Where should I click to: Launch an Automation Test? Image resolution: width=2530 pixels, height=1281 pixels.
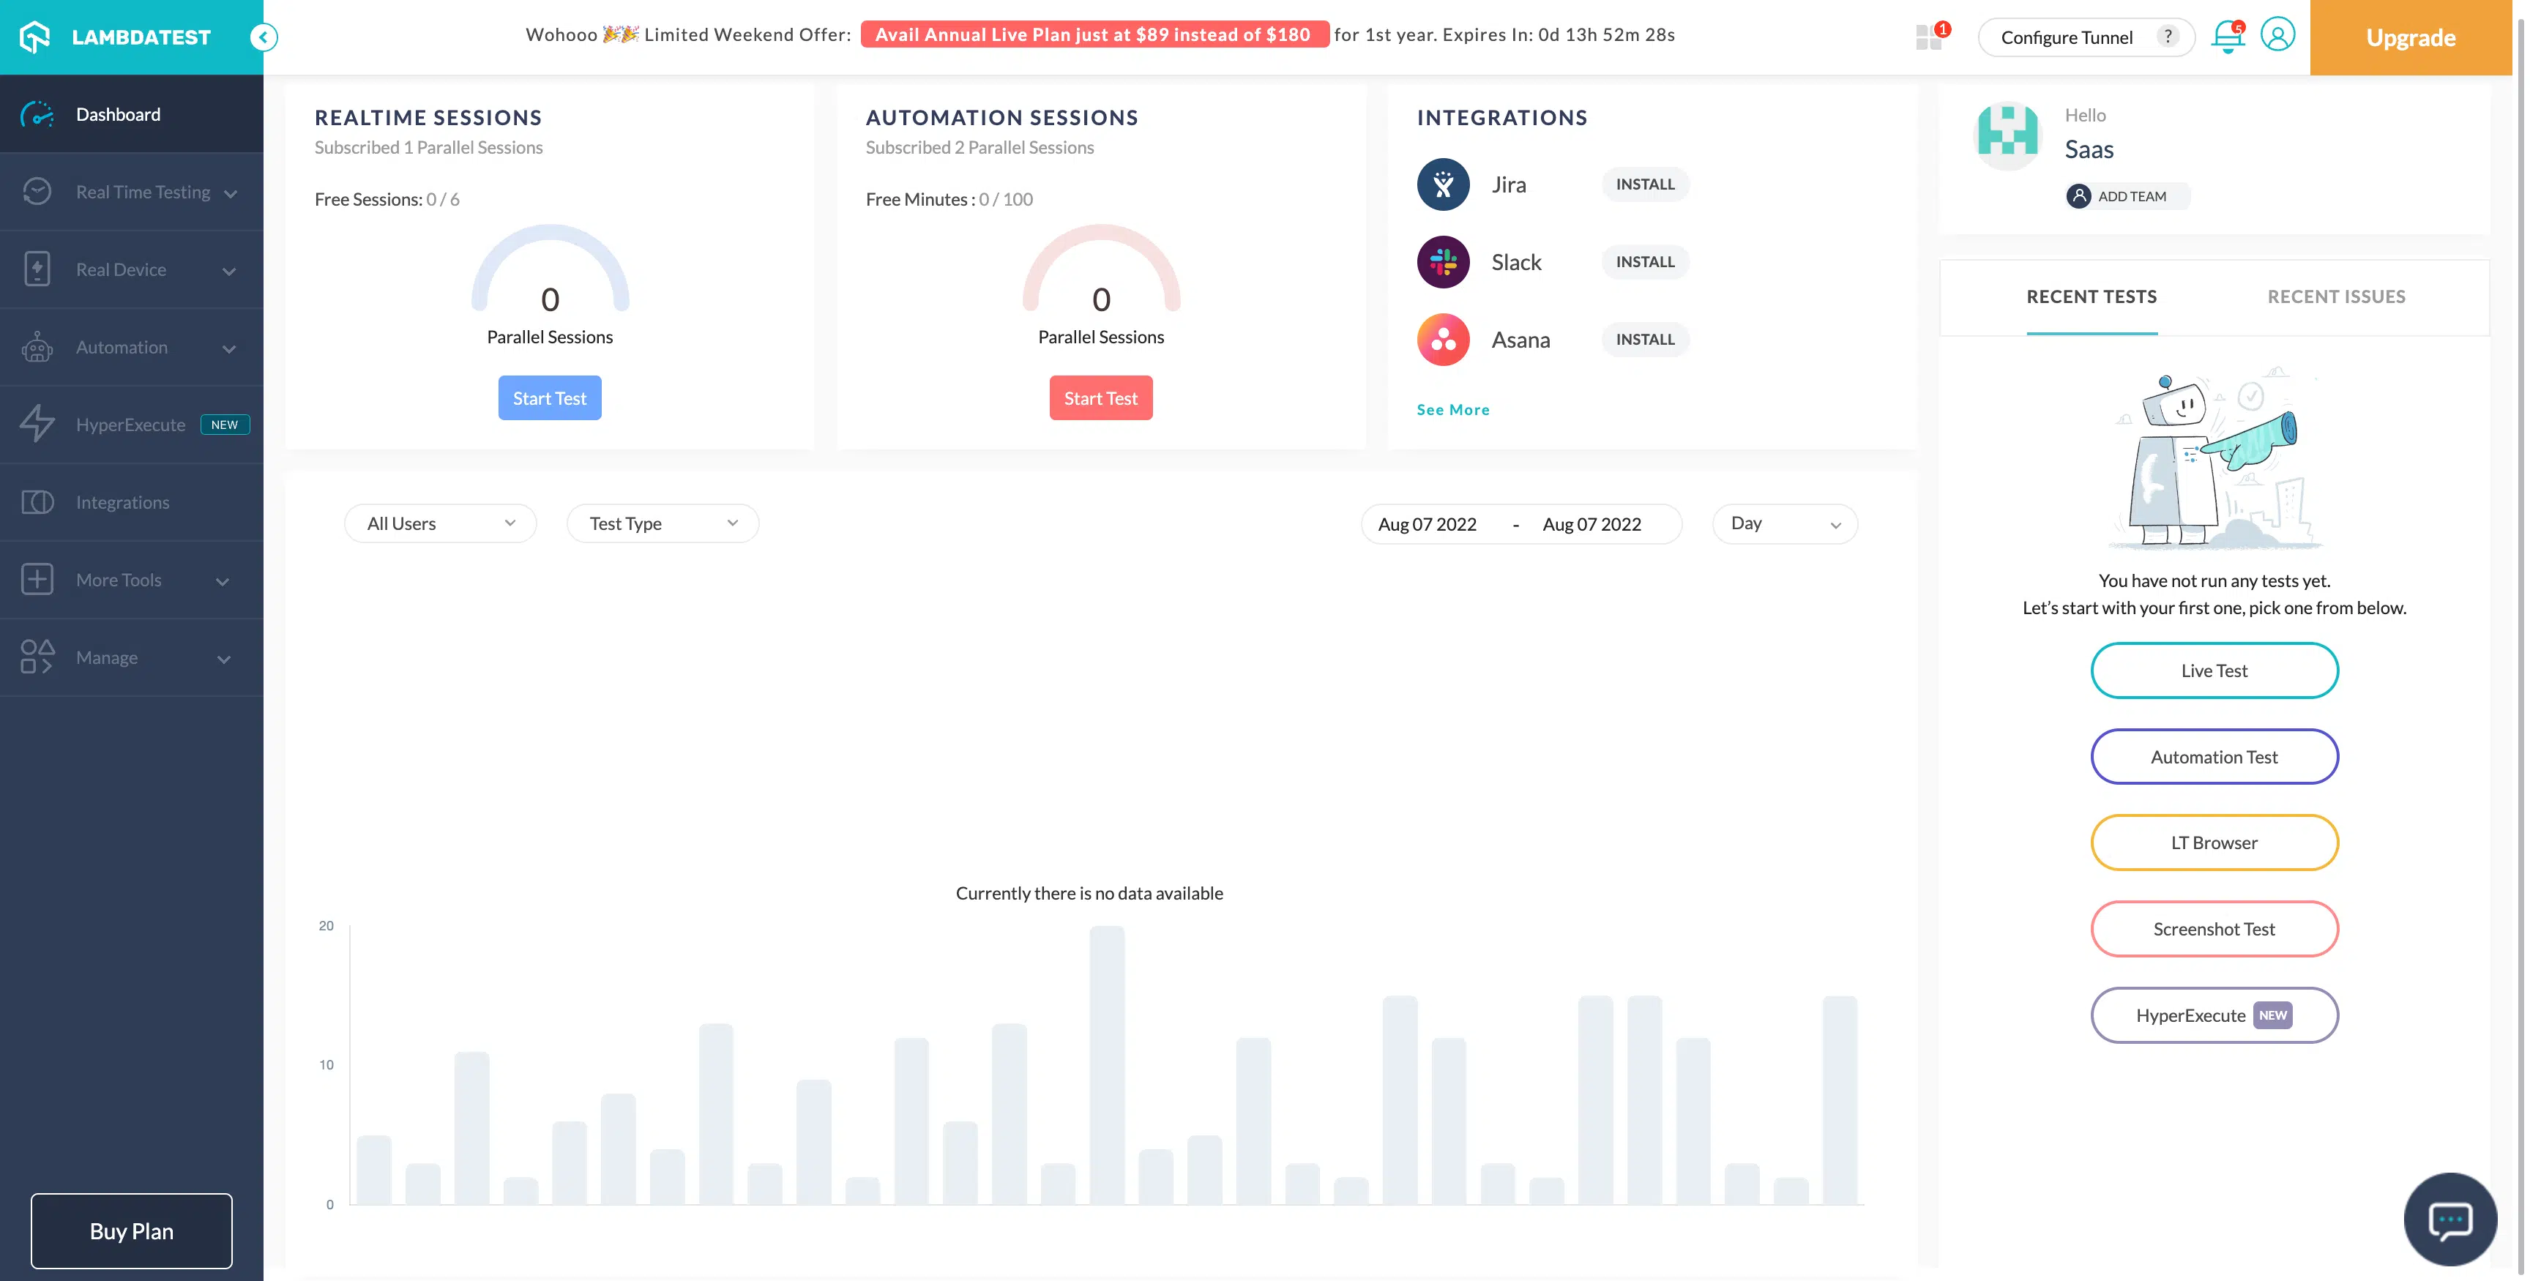2214,756
